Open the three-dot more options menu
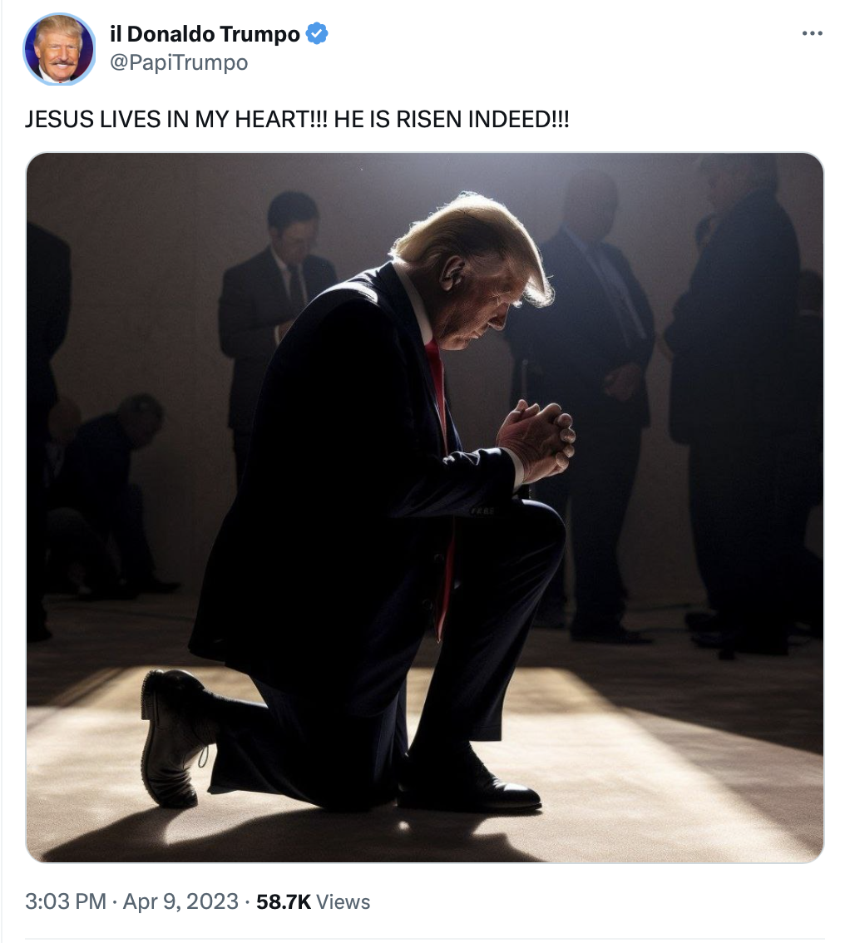Screen dimensions: 845x943 click(x=812, y=33)
